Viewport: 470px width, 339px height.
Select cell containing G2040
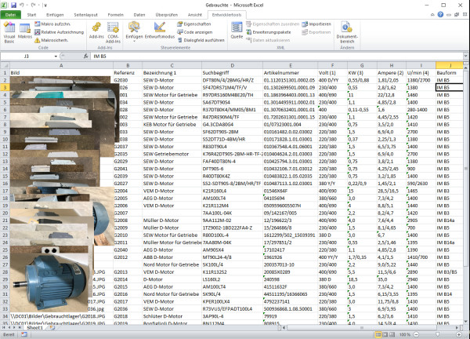click(x=128, y=250)
